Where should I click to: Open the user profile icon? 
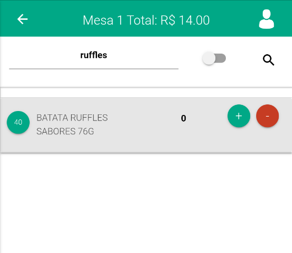(x=267, y=19)
